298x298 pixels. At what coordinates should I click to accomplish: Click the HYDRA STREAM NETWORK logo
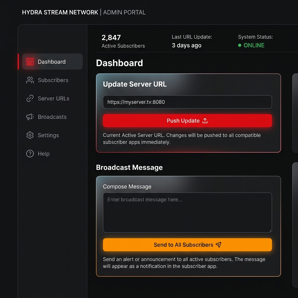click(x=60, y=12)
